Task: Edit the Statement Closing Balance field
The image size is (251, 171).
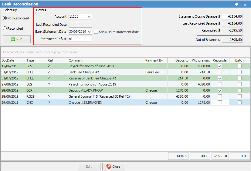Action: [232, 16]
